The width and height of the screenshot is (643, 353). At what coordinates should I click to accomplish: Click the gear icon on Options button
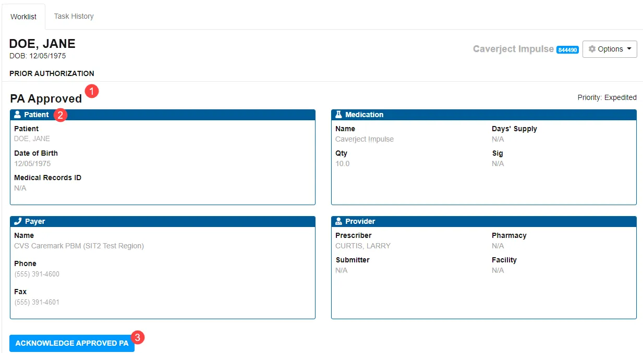(592, 49)
